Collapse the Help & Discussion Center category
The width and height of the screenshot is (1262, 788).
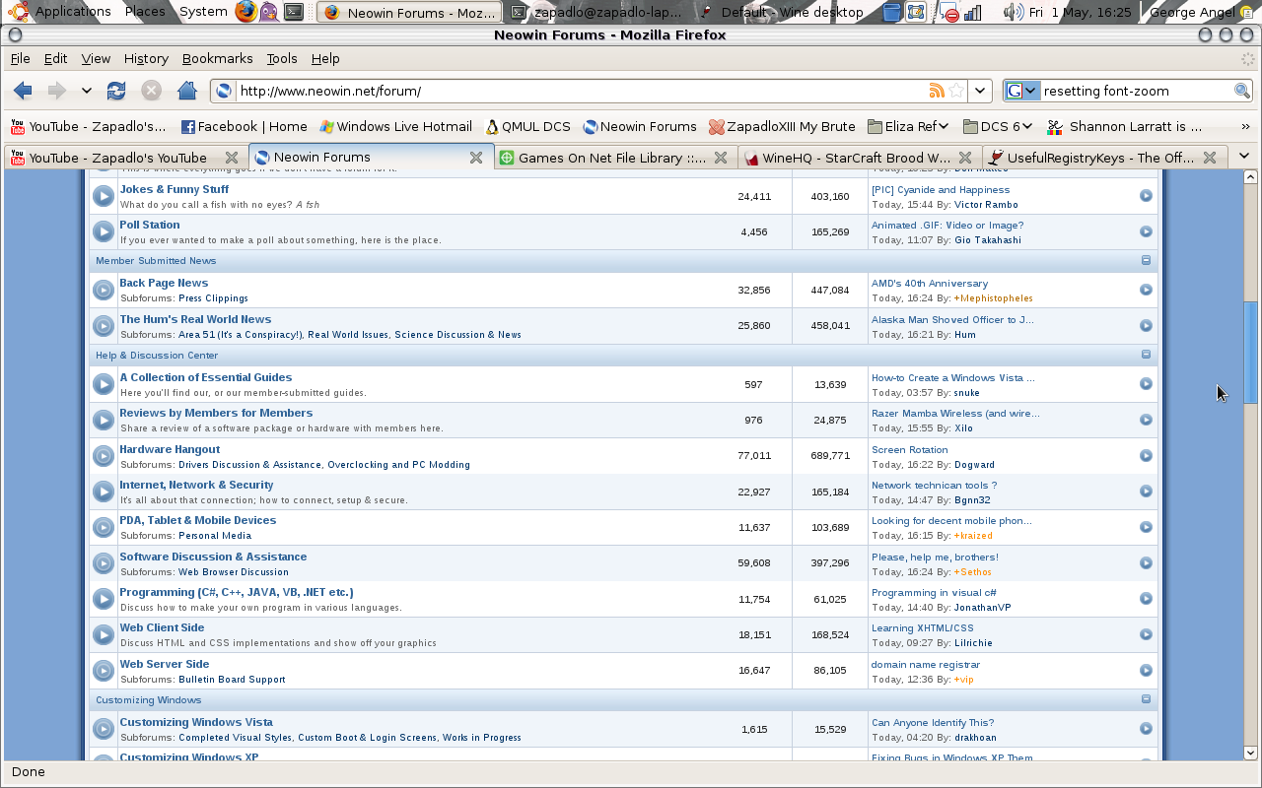click(1146, 355)
